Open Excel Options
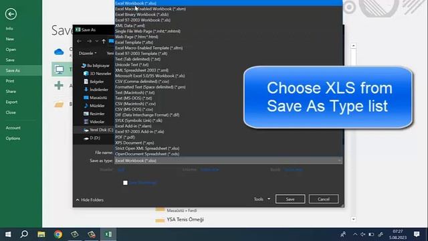This screenshot has width=428, height=241. pyautogui.click(x=13, y=139)
